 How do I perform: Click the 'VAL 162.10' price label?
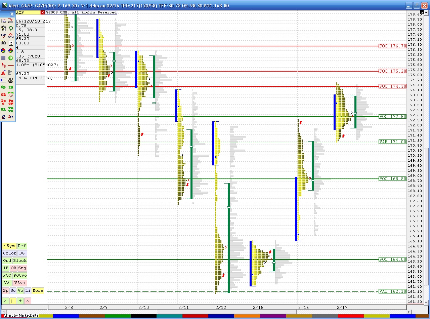(392, 291)
